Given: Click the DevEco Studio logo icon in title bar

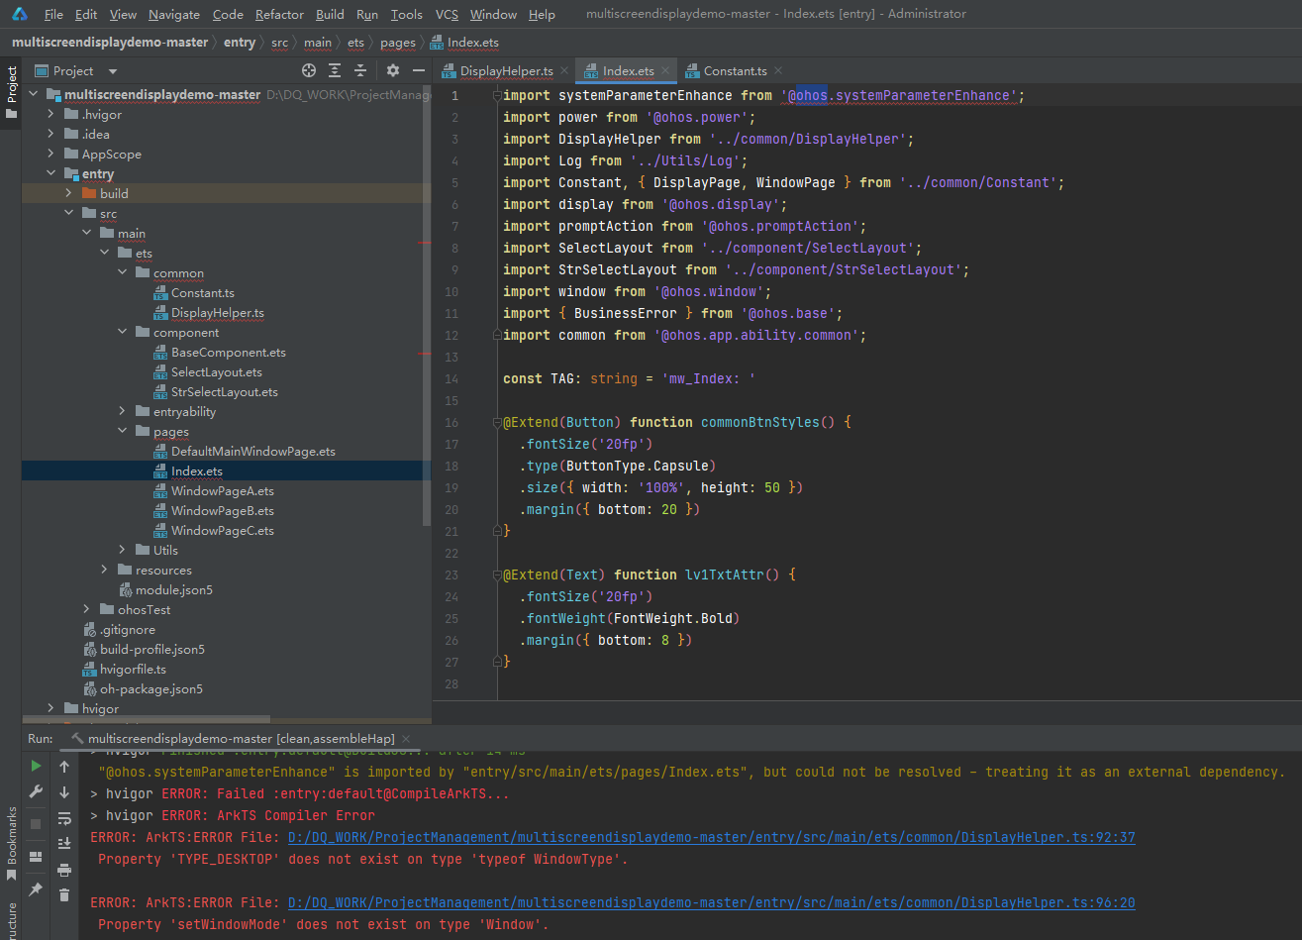Looking at the screenshot, I should pos(20,14).
